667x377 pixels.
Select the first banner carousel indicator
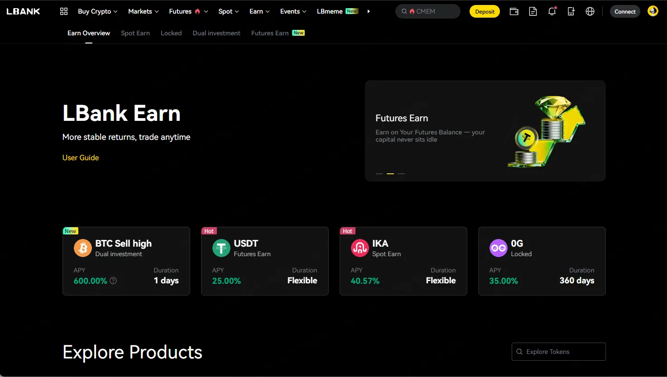[379, 174]
